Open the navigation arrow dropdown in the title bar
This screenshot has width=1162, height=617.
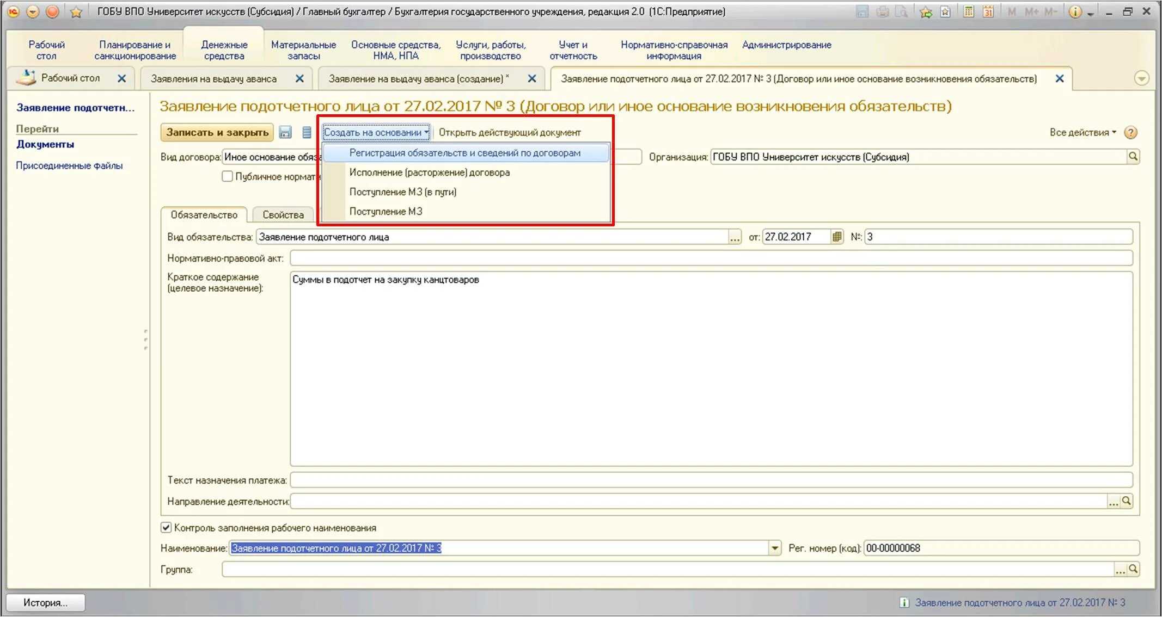[33, 11]
